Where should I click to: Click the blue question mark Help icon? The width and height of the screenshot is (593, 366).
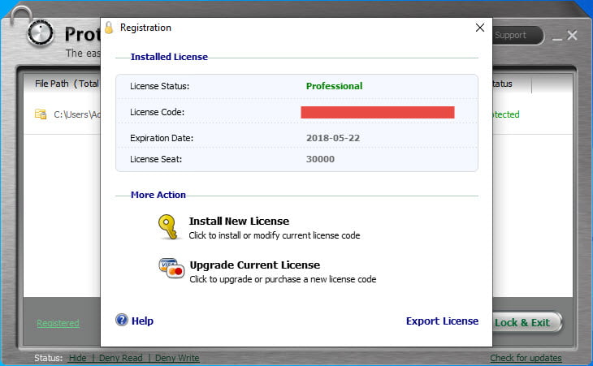click(122, 320)
